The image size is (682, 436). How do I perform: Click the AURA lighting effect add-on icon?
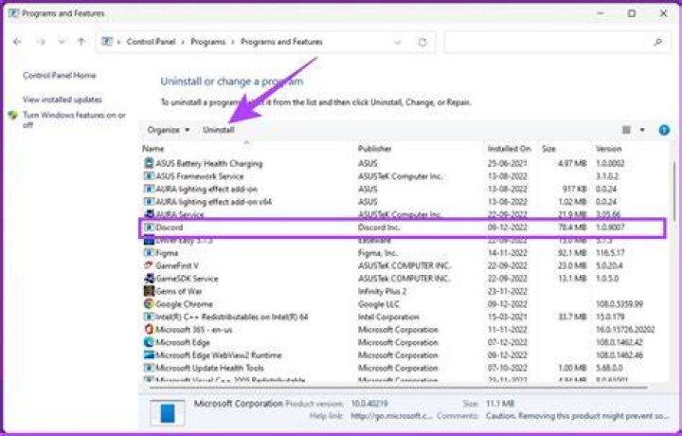[149, 189]
